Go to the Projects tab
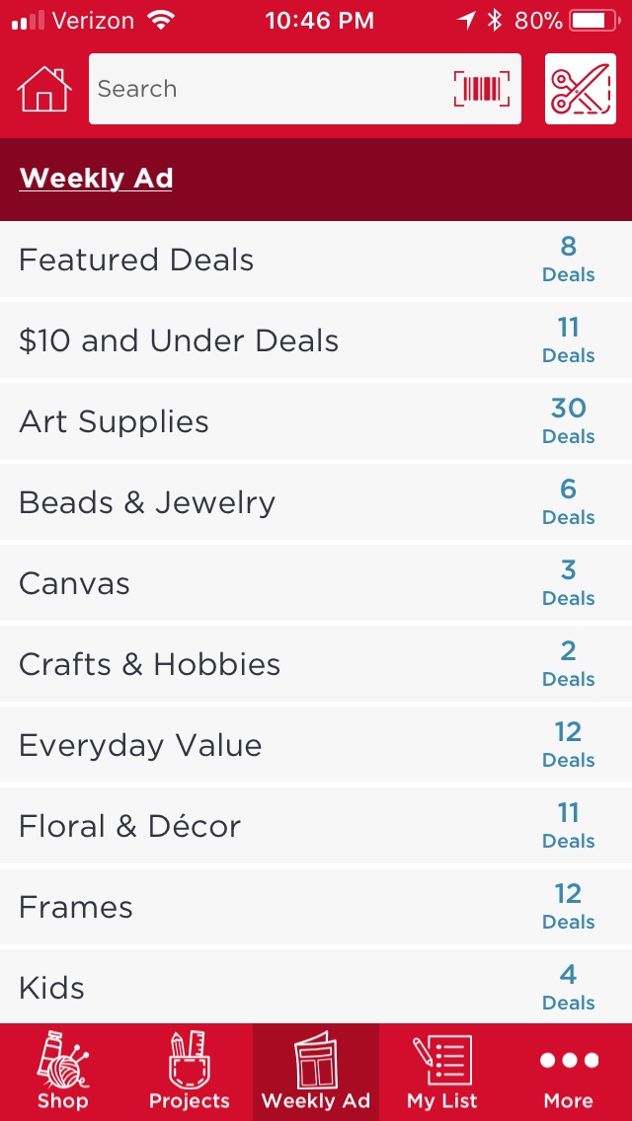Screen dimensions: 632x1121 click(189, 1072)
